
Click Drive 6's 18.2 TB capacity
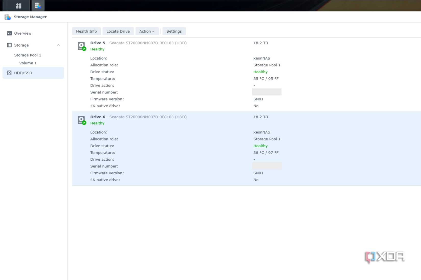click(261, 117)
